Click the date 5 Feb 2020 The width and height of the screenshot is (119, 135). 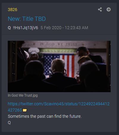(x=51, y=28)
